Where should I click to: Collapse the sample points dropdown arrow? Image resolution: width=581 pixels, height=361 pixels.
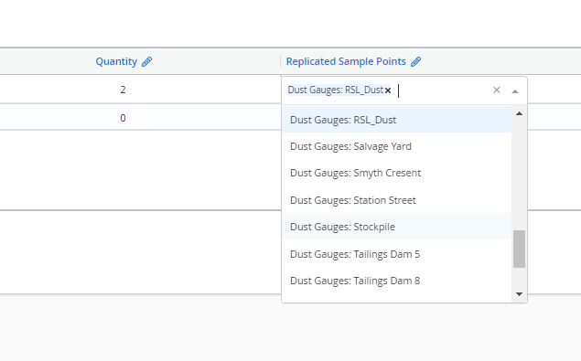(515, 91)
